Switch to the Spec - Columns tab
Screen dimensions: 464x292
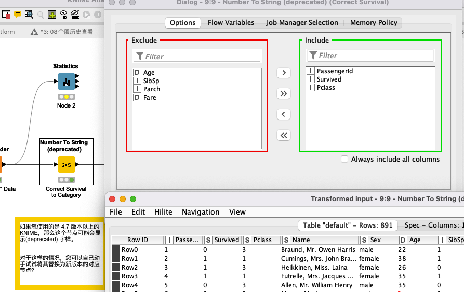click(434, 225)
